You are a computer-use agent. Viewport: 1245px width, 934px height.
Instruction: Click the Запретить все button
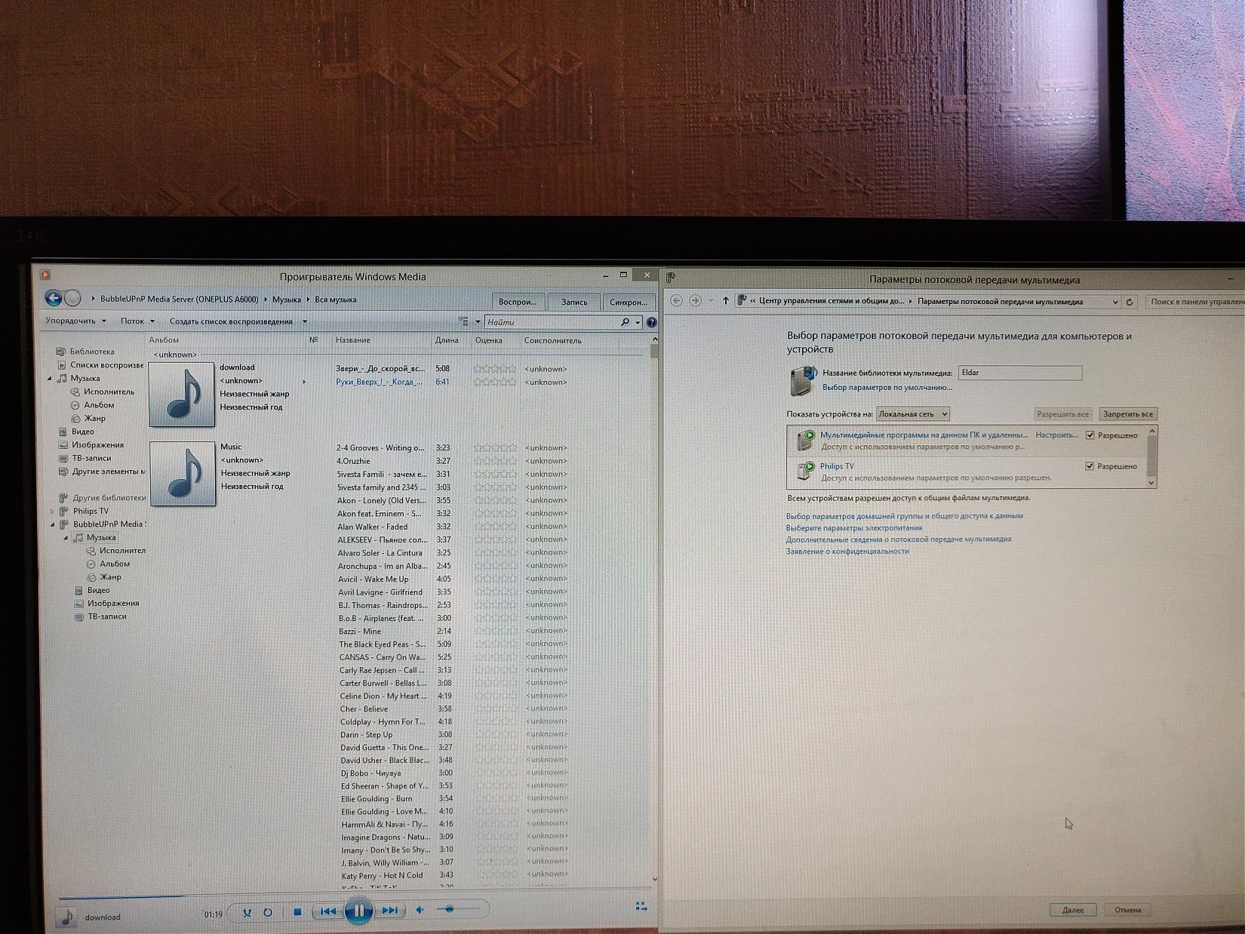pos(1127,414)
